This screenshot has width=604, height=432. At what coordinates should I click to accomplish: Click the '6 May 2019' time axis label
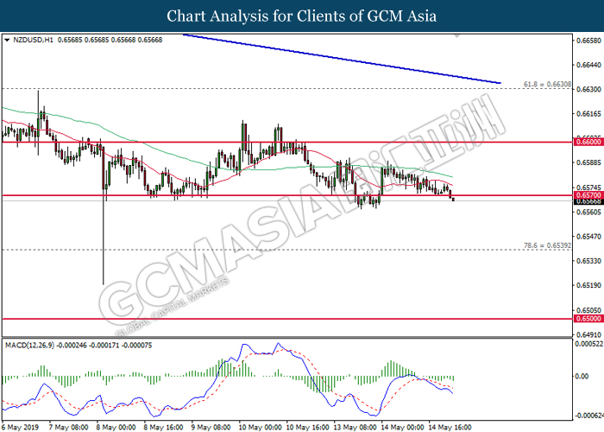tap(21, 427)
